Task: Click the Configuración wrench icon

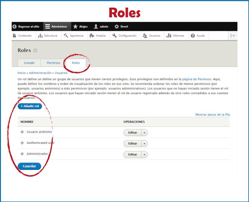Action: click(115, 36)
